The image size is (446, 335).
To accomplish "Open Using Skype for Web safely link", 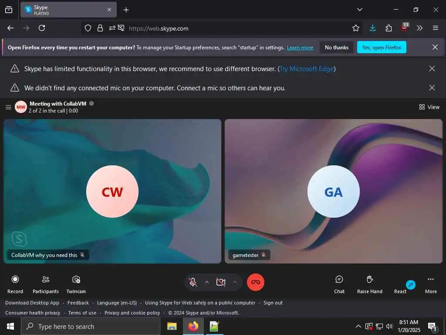I will [x=200, y=303].
